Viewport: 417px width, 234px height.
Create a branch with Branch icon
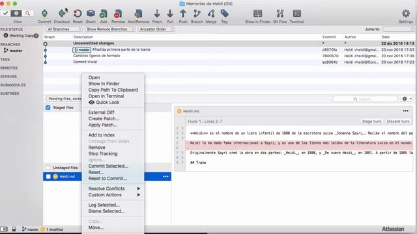(197, 14)
